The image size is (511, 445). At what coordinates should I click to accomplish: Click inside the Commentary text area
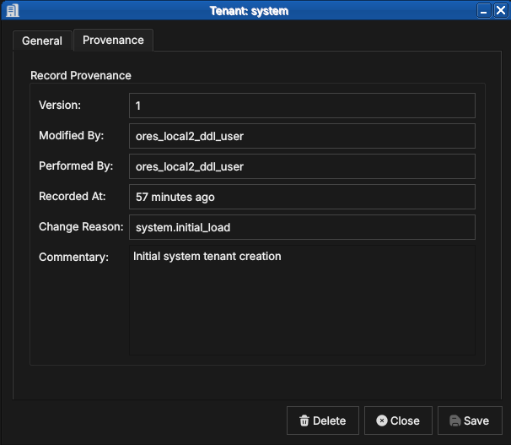point(302,300)
